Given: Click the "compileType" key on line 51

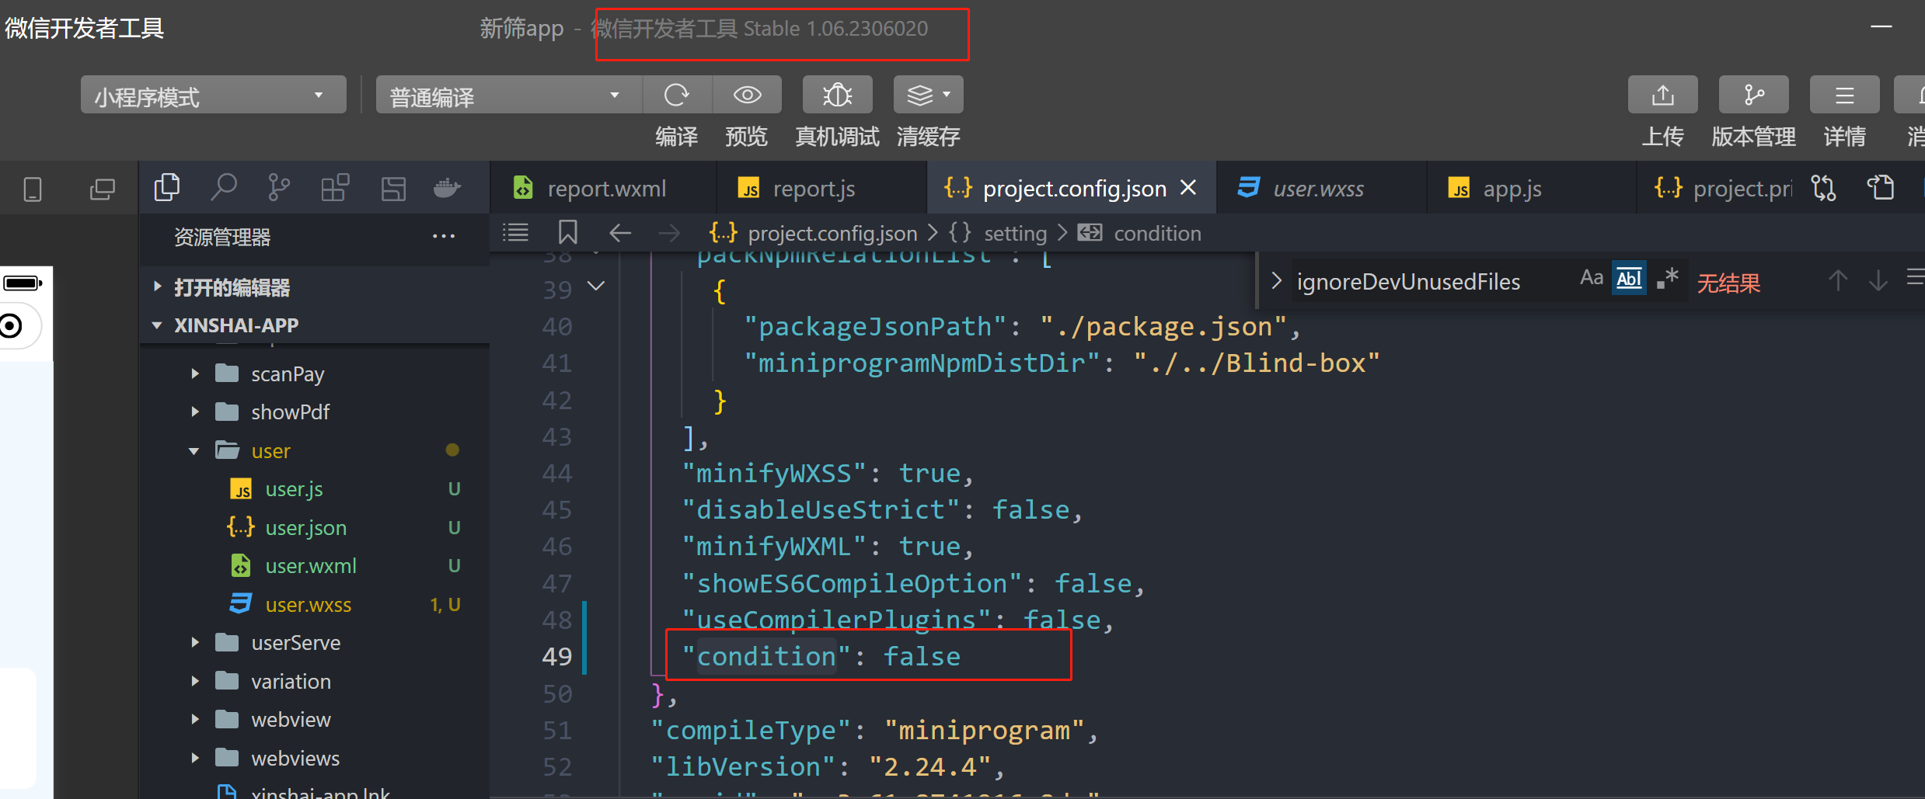Looking at the screenshot, I should [x=751, y=731].
